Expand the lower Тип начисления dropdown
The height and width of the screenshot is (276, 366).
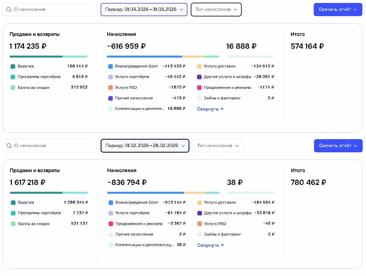click(x=218, y=146)
